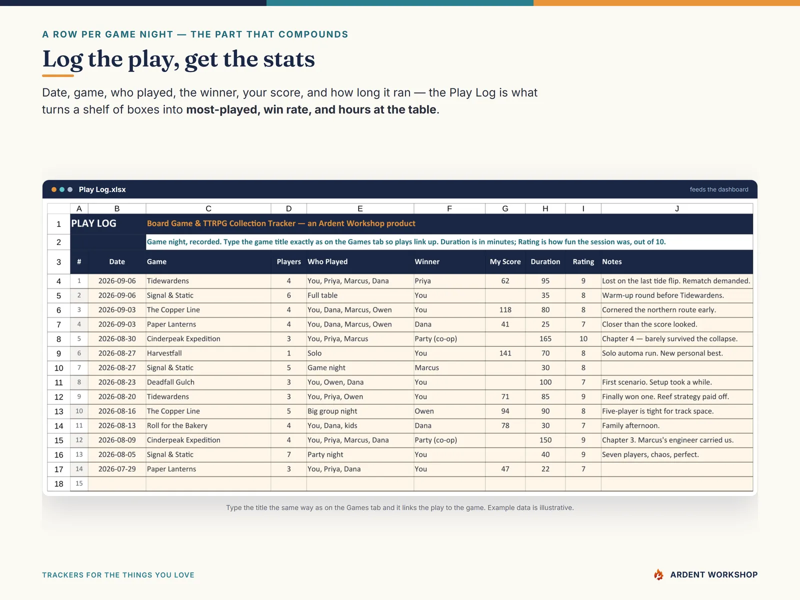The height and width of the screenshot is (600, 800).
Task: Click the My Score column heading
Action: 505,261
